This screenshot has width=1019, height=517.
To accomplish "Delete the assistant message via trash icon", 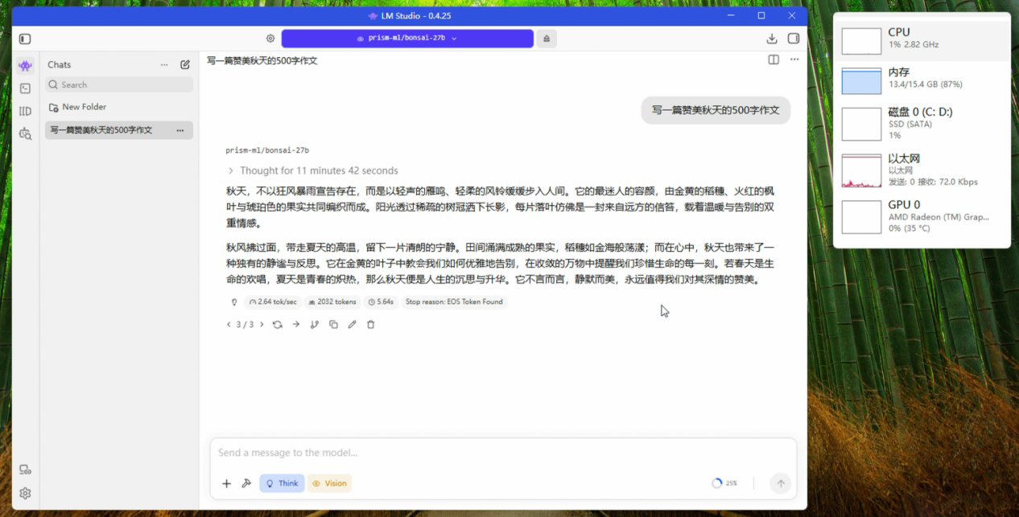I will (x=370, y=325).
